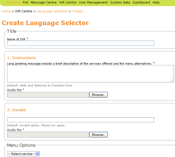
Task: Browse for the Instructions audio file
Action: [98, 95]
